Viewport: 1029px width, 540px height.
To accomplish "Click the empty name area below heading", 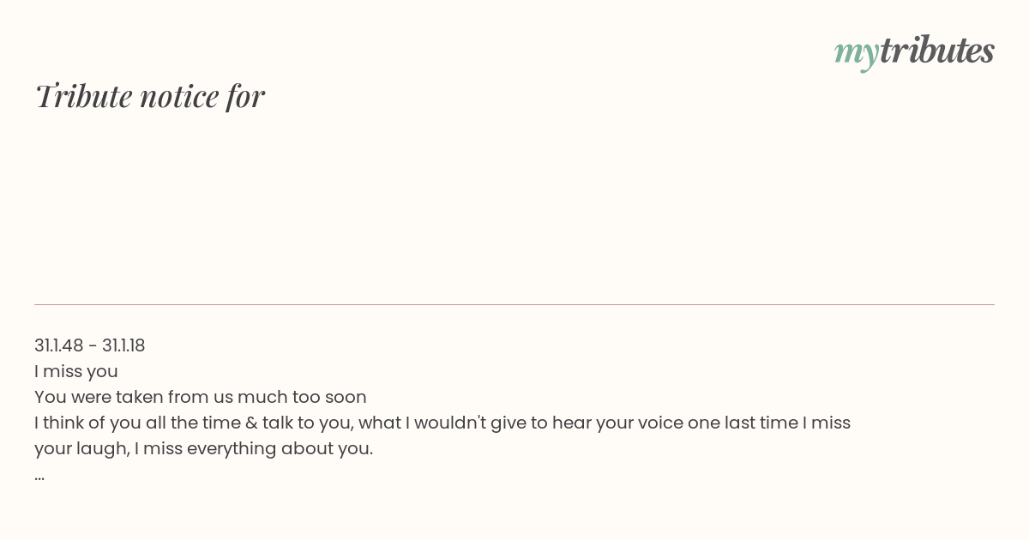I will click(514, 206).
